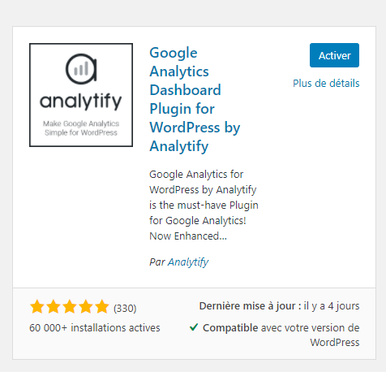Click the plugin description paragraph
Image resolution: width=386 pixels, height=372 pixels.
click(x=204, y=205)
